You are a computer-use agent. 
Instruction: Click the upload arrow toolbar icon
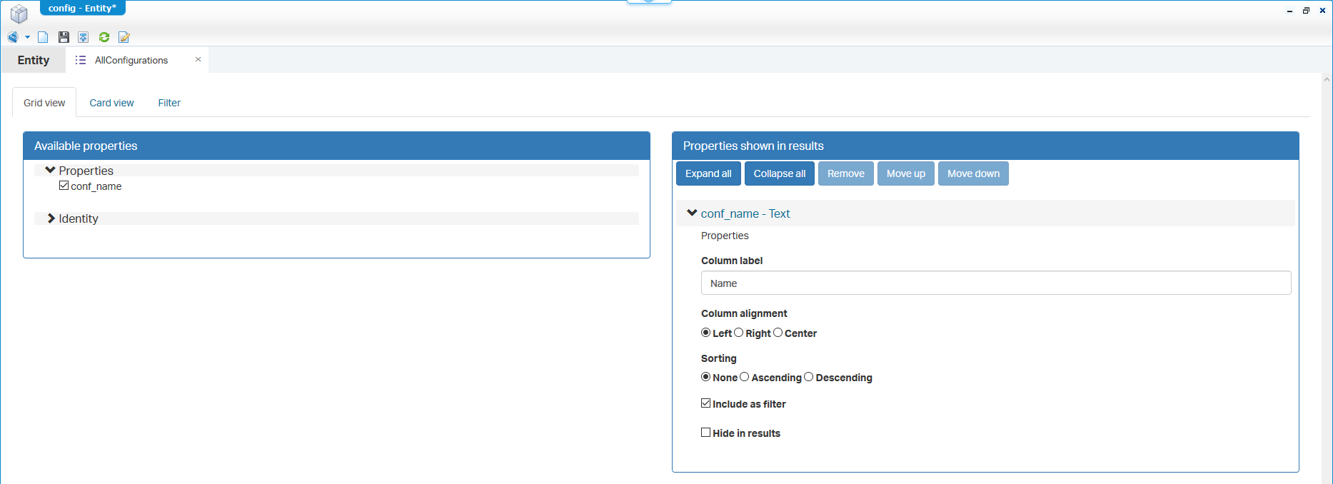pyautogui.click(x=84, y=37)
